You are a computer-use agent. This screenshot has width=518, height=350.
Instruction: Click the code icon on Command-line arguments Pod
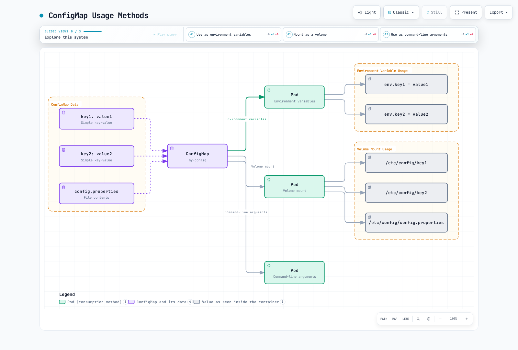269,266
